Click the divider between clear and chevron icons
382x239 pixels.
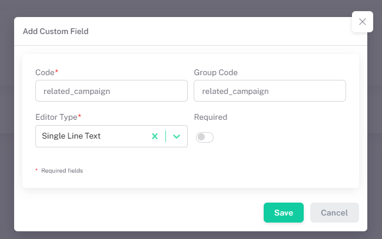(x=165, y=136)
